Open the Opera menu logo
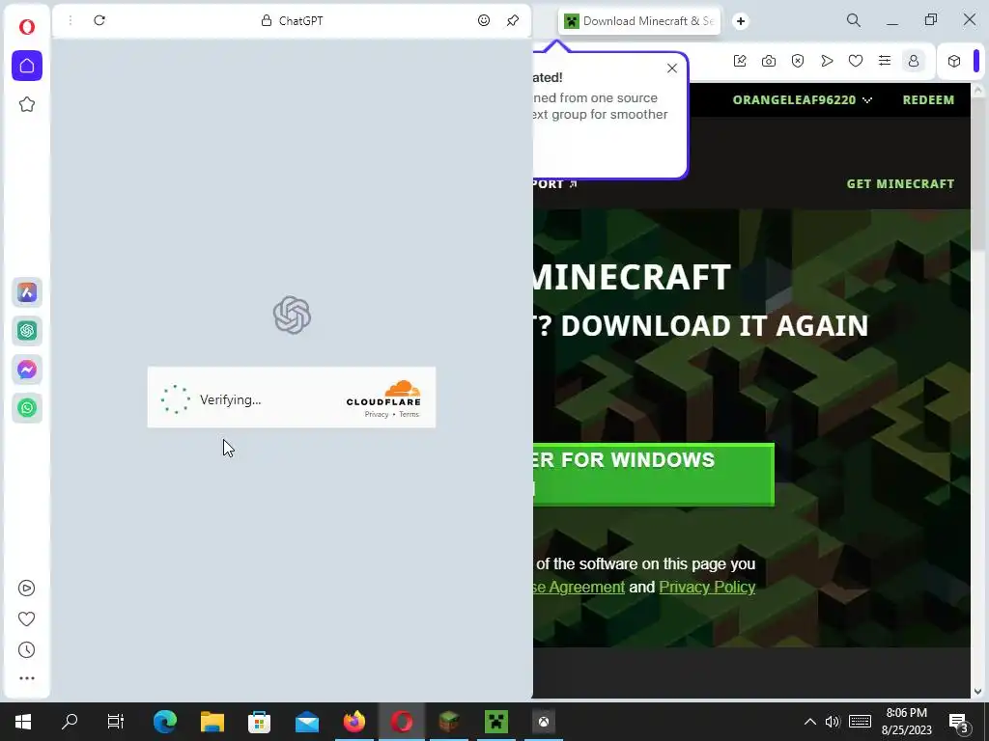Viewport: 989px width, 741px height. tap(26, 26)
